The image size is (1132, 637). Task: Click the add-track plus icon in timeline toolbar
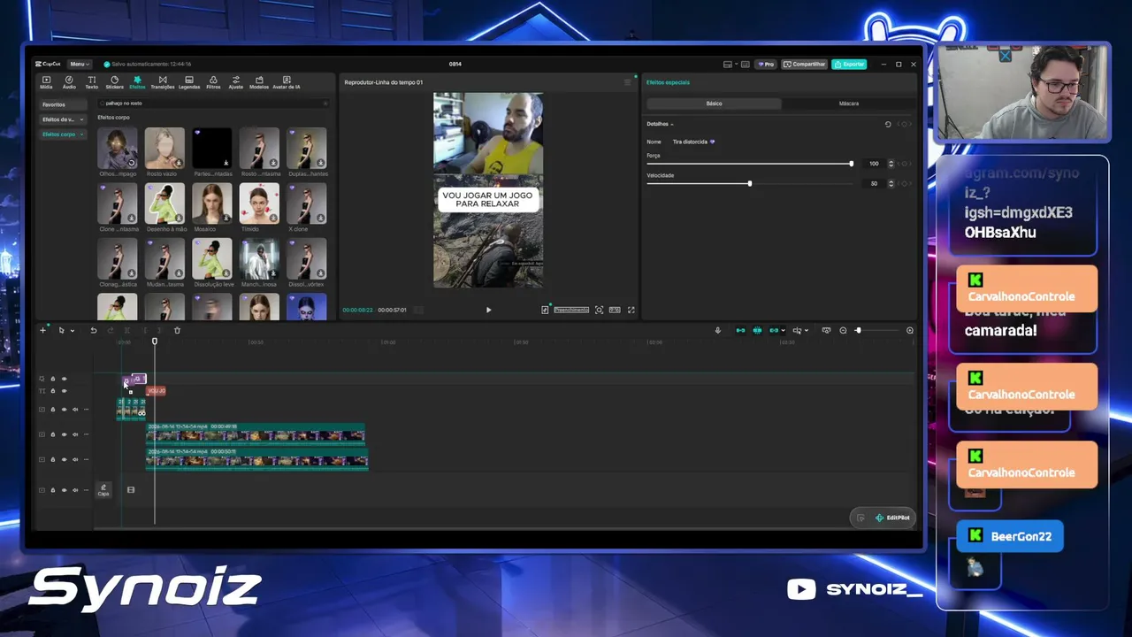42,330
